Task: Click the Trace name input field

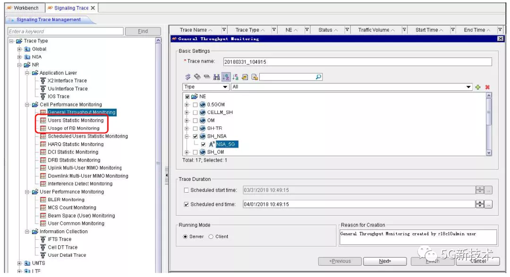Action: pos(357,62)
